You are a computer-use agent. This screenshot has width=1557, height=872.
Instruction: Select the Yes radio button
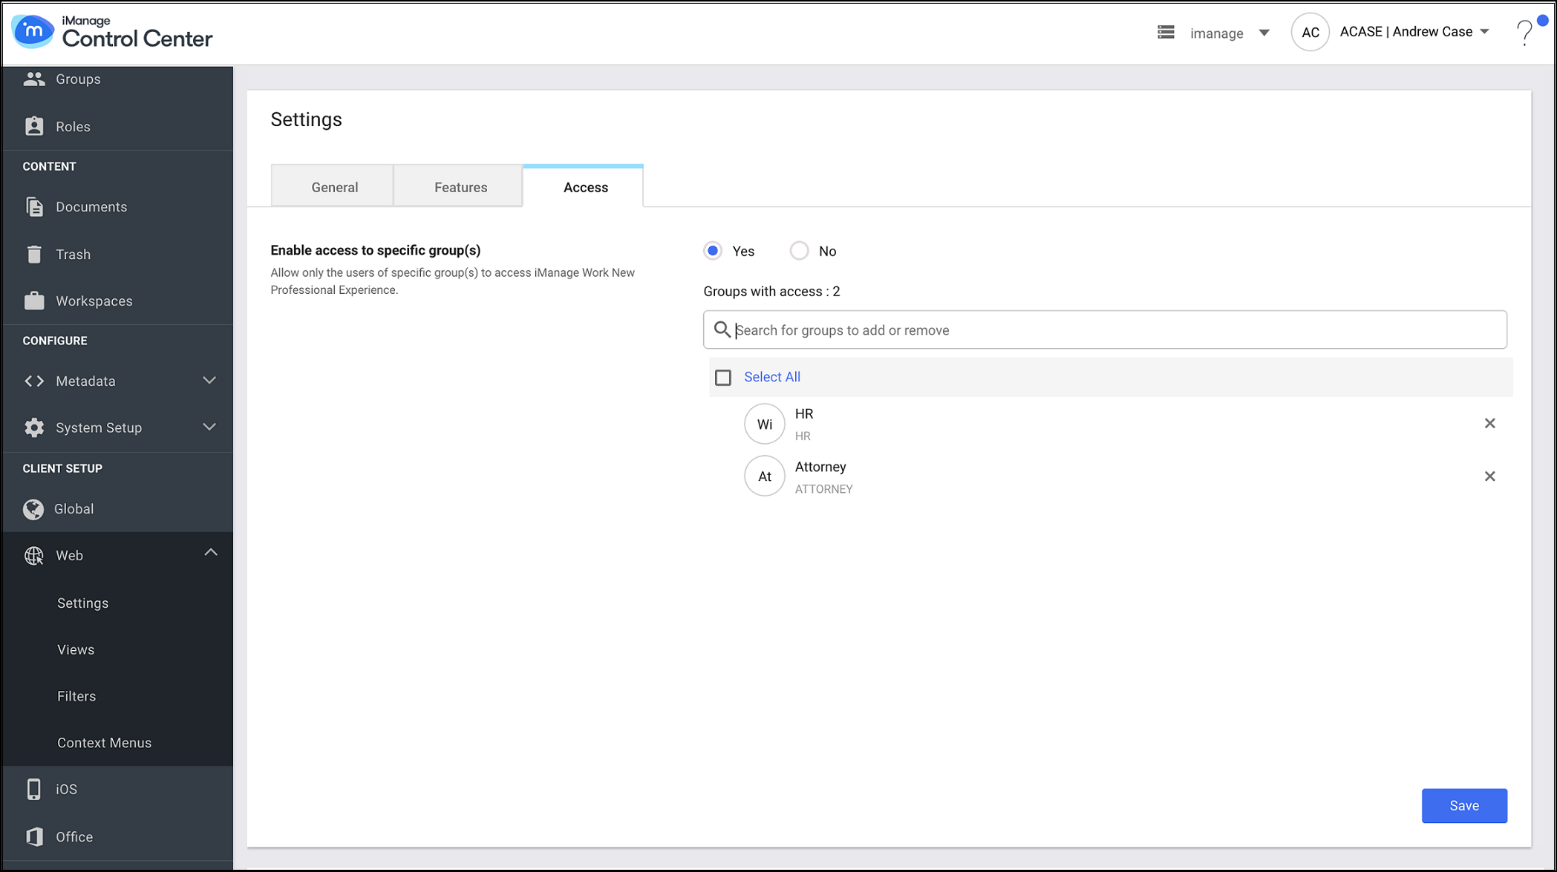pos(713,251)
